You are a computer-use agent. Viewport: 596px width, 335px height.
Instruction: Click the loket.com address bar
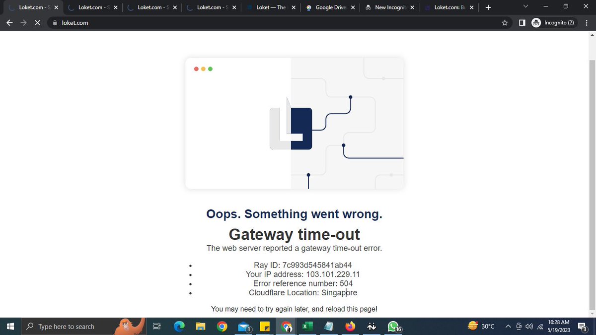click(278, 22)
